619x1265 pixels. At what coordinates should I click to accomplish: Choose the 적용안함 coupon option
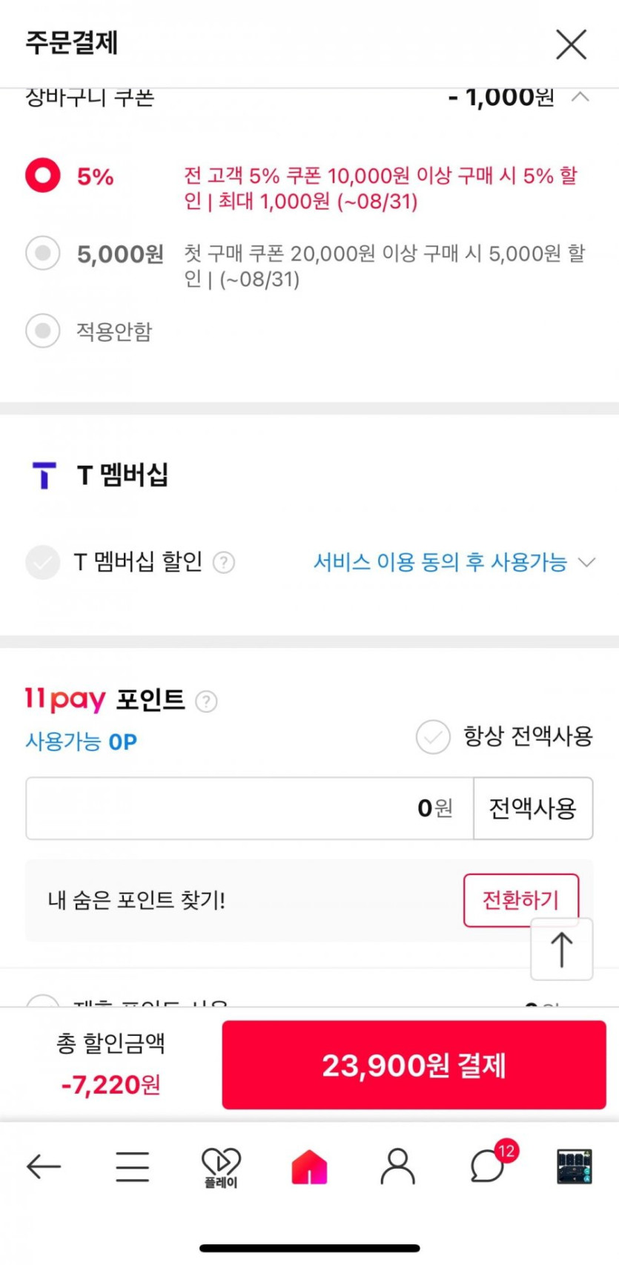[43, 331]
